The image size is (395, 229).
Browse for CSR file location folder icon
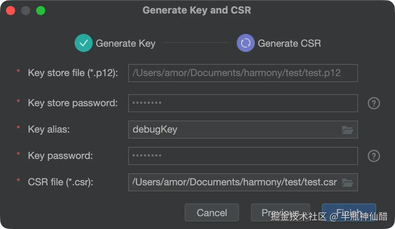(348, 183)
